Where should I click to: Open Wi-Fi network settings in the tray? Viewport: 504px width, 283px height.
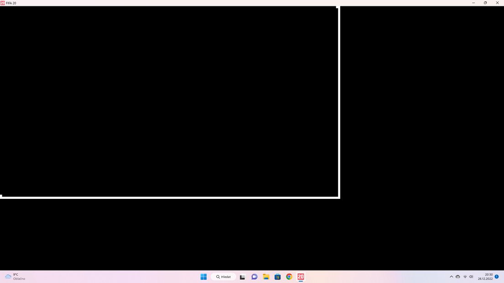click(465, 277)
